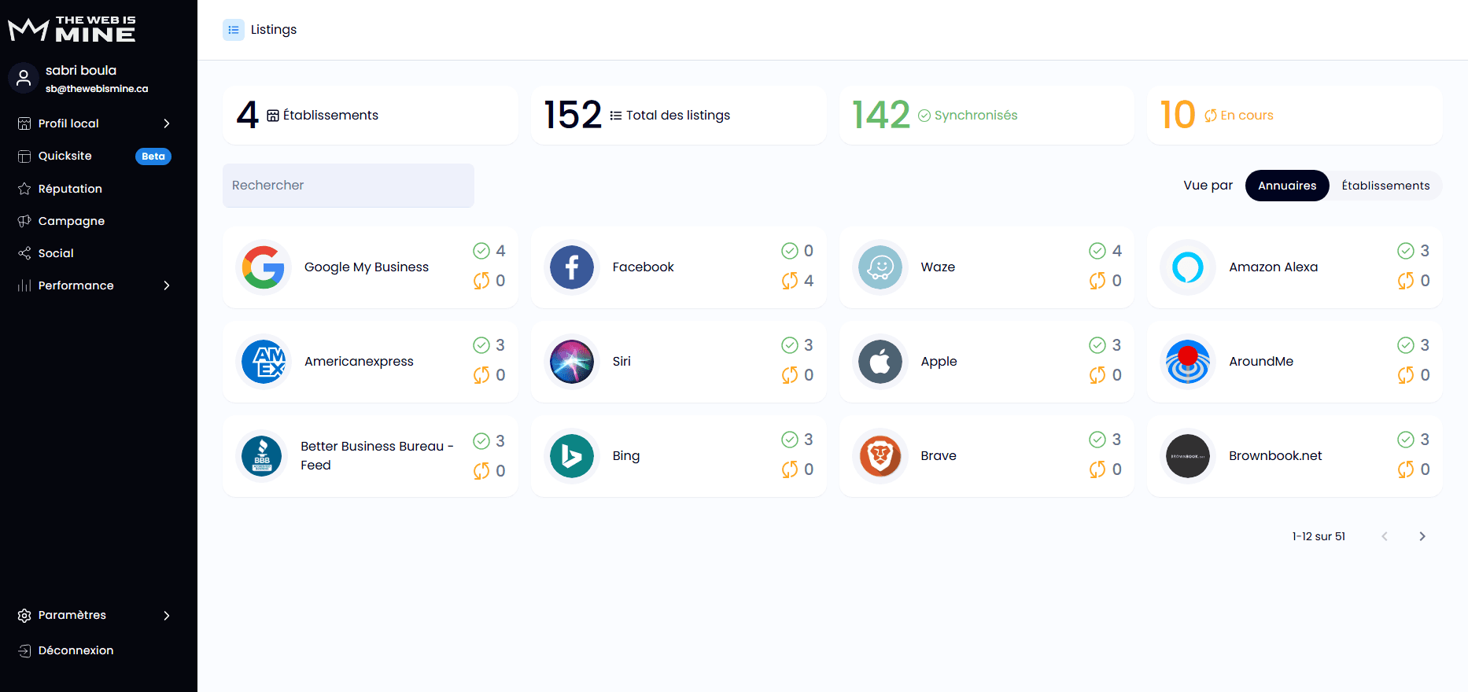Click The Web Is Mine logo

(x=72, y=28)
